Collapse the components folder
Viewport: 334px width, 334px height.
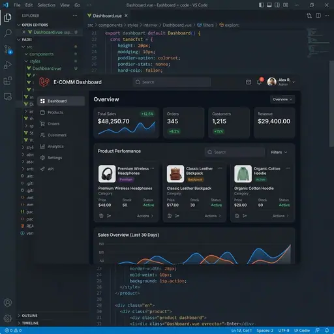point(26,54)
